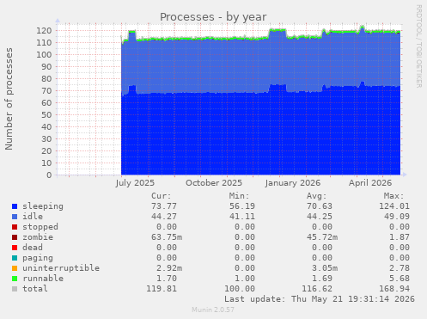Click total minimum value 100.00
427x319 pixels.
coord(240,289)
